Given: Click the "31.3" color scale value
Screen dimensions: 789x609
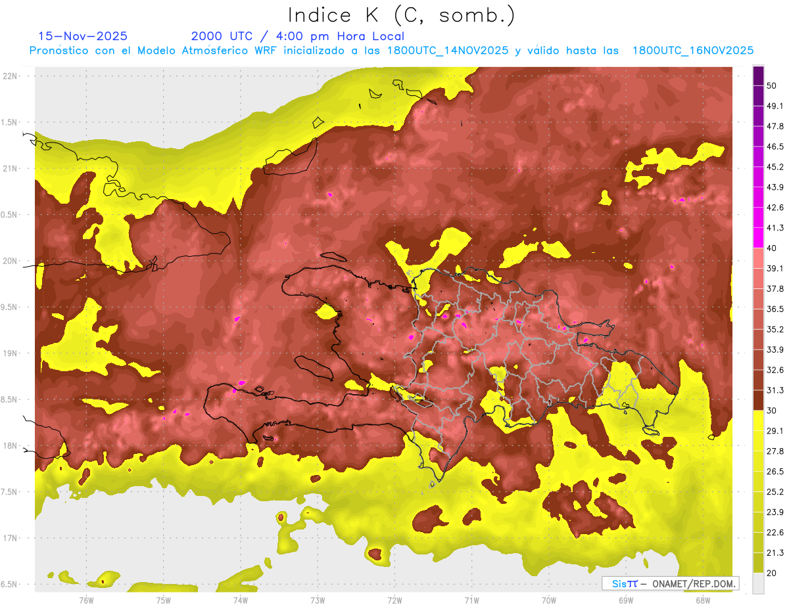Looking at the screenshot, I should pos(775,390).
